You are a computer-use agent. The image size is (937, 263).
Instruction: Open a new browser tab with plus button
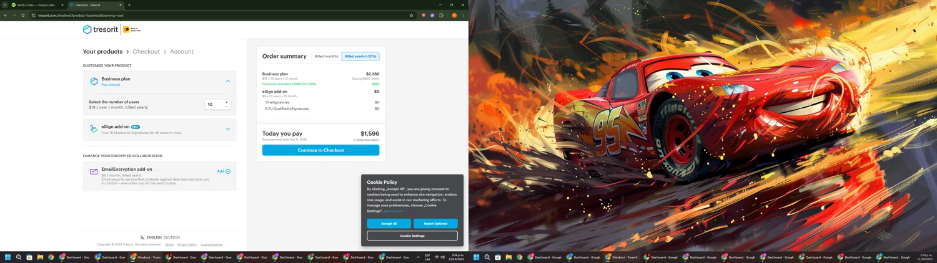pyautogui.click(x=129, y=5)
